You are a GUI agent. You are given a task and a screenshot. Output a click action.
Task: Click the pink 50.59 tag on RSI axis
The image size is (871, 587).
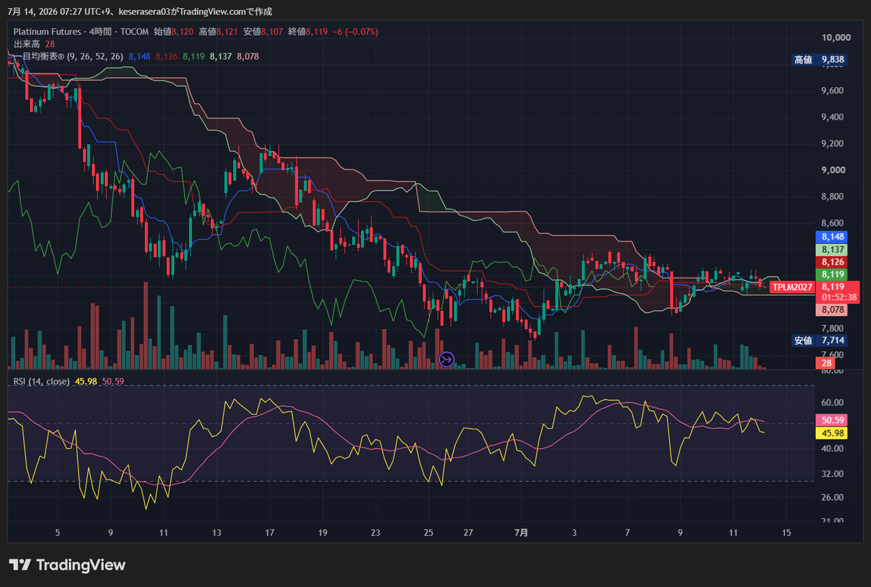pyautogui.click(x=830, y=420)
